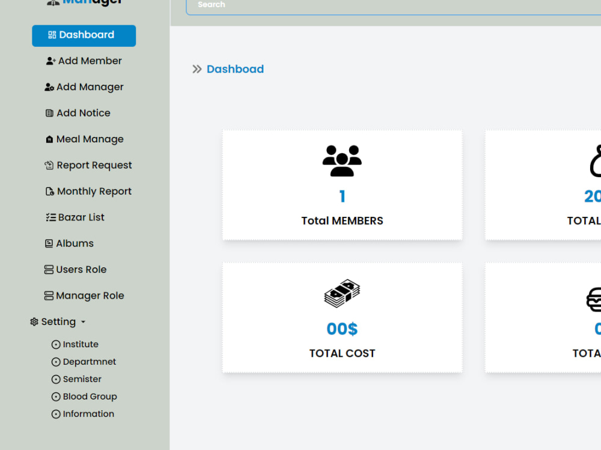This screenshot has height=450, width=601.
Task: Go to Add Manager
Action: (84, 87)
